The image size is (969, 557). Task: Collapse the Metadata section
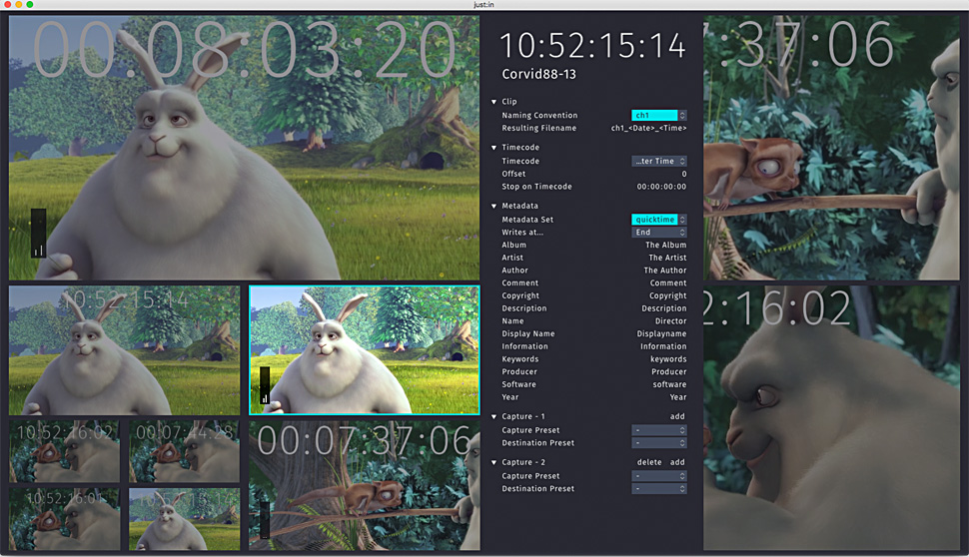[493, 207]
